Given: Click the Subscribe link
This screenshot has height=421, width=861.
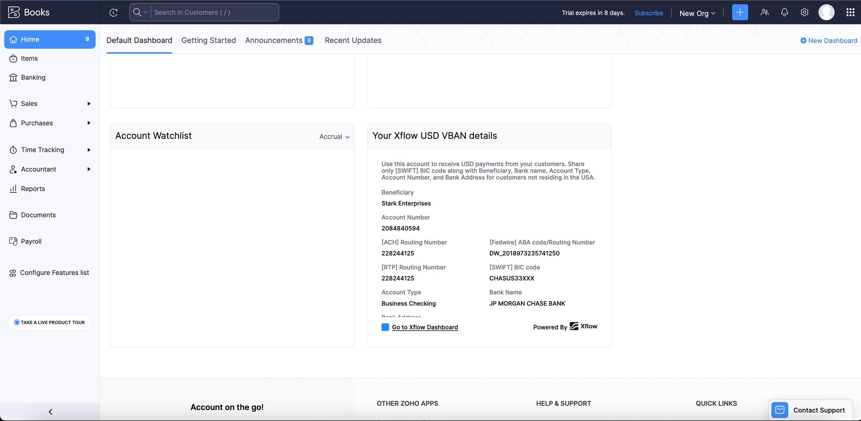Looking at the screenshot, I should point(648,13).
